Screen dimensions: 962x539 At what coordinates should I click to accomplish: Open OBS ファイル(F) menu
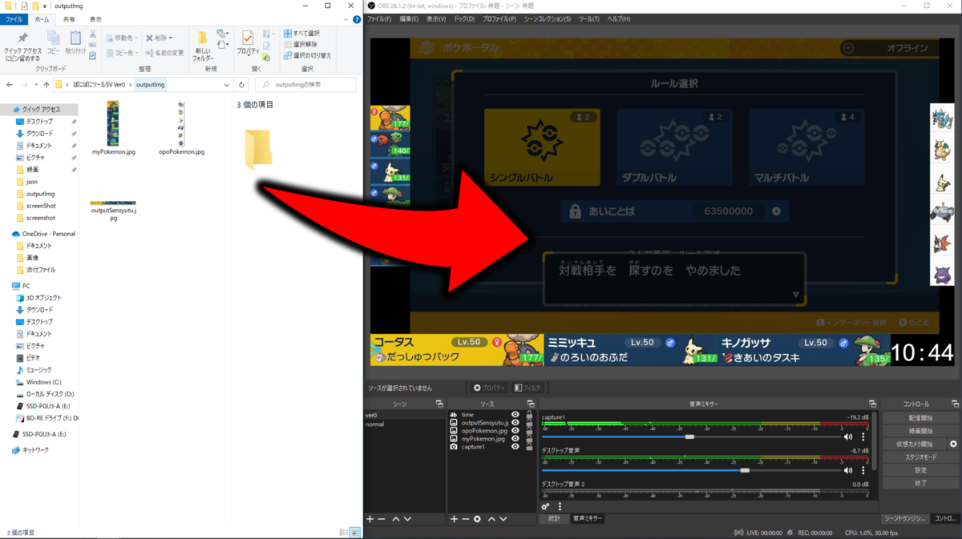379,19
